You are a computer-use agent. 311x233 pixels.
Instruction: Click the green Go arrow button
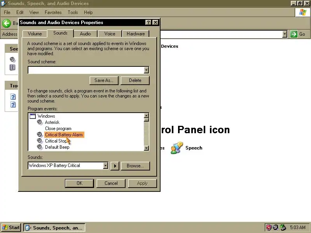click(x=294, y=34)
